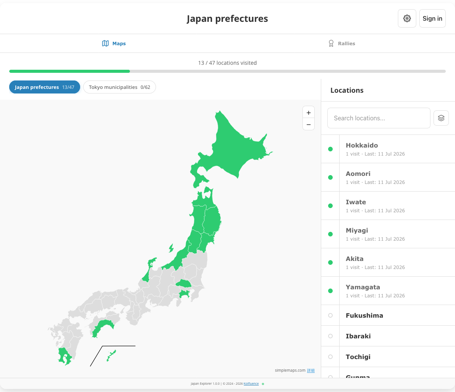Screen dimensions: 455x392
Task: Toggle visited dot for Hokkaido
Action: pyautogui.click(x=330, y=149)
